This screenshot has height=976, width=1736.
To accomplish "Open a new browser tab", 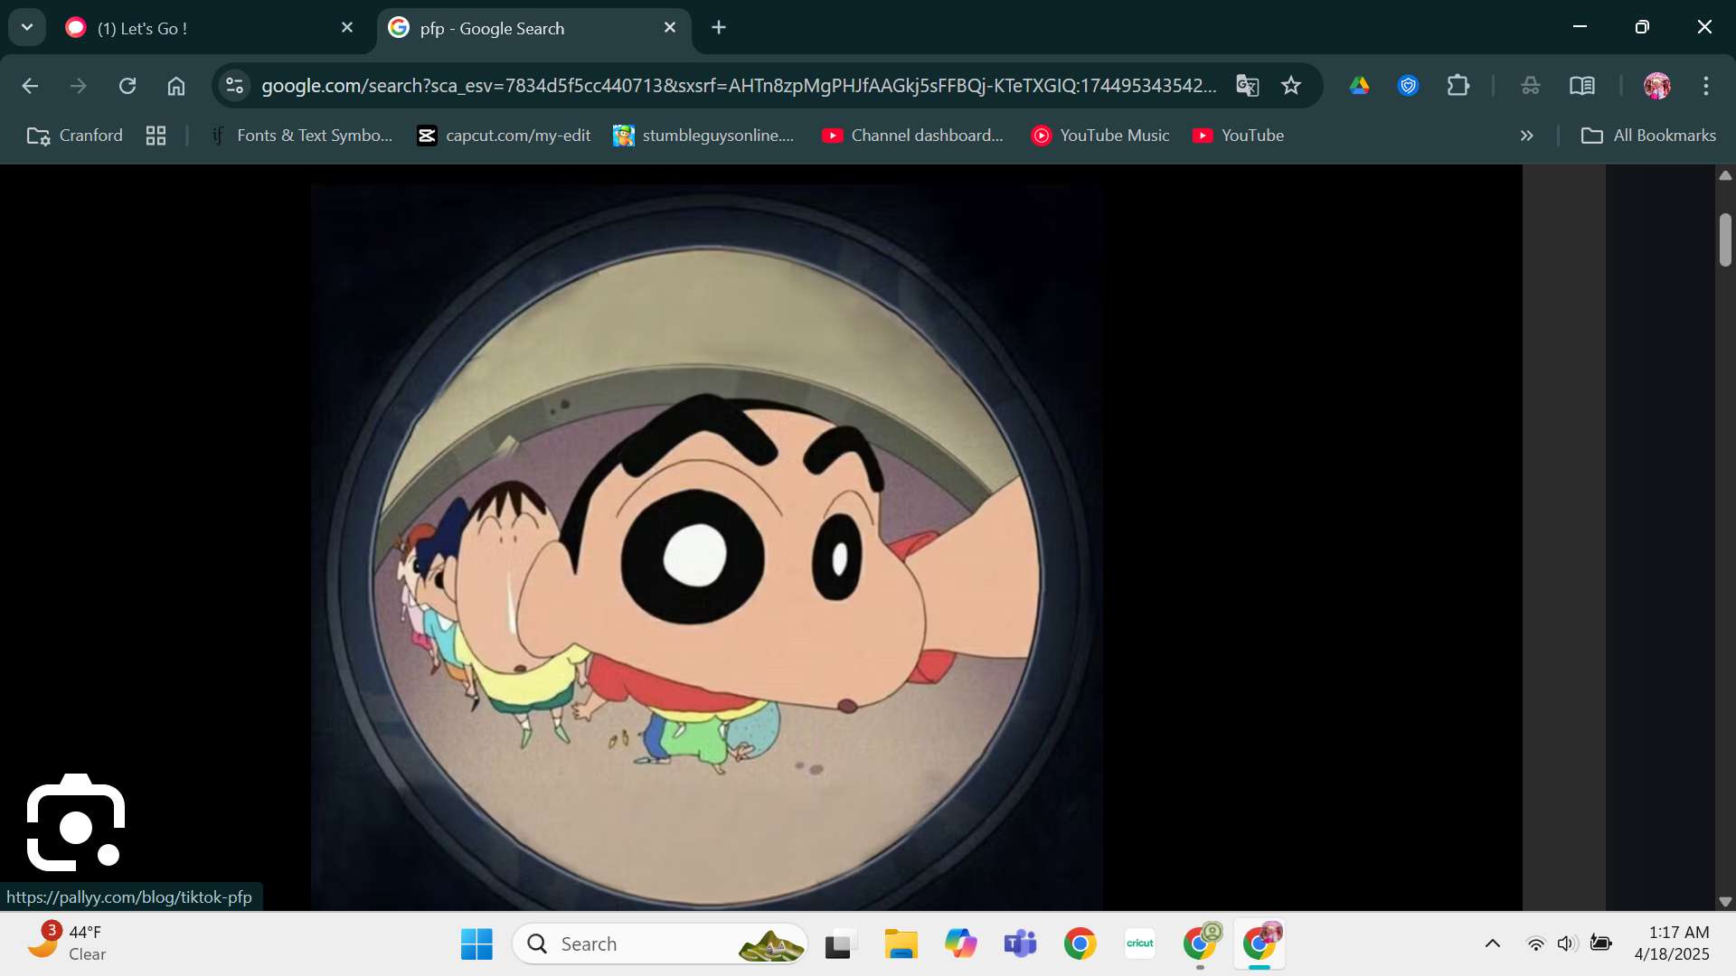I will pos(719,28).
